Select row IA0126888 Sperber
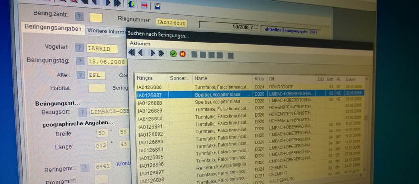Viewport: 419px width, 184px height. click(250, 101)
